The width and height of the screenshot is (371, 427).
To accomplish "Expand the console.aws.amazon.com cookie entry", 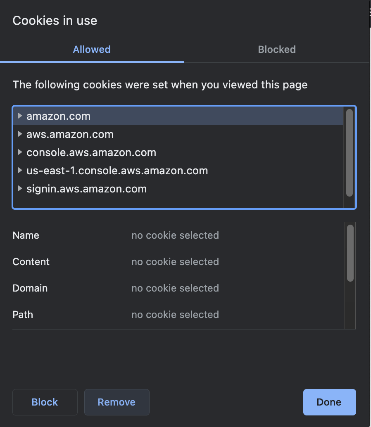I will coord(19,152).
